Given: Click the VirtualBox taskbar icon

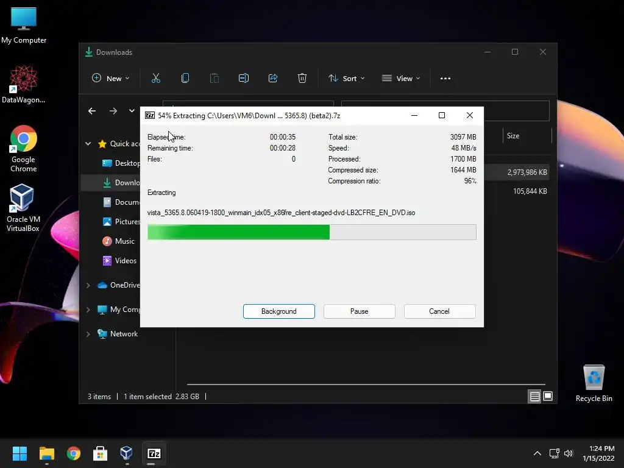Looking at the screenshot, I should (x=127, y=453).
